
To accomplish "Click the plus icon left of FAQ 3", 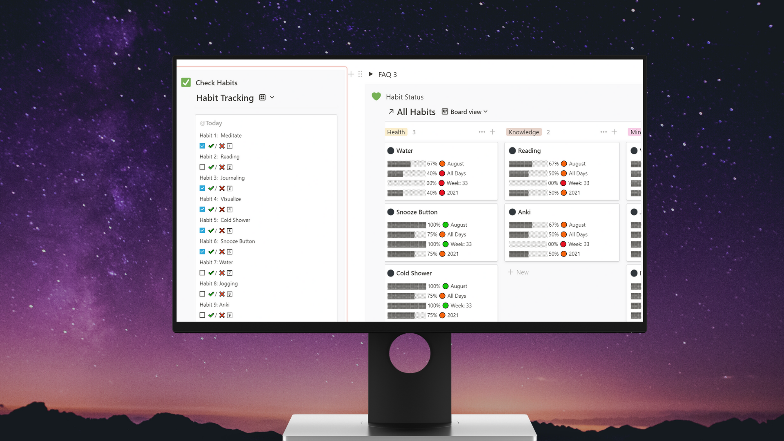I will [351, 74].
